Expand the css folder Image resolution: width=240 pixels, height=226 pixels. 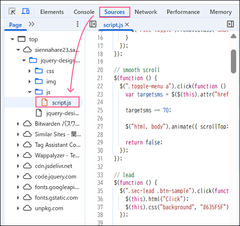click(x=30, y=71)
